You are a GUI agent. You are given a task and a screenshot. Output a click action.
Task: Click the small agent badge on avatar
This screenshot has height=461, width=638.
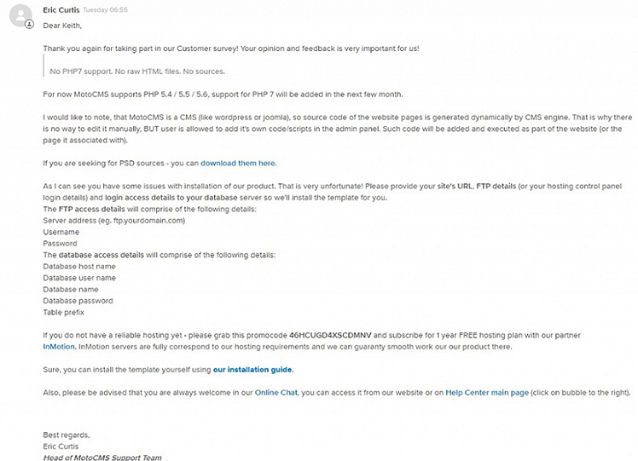(29, 25)
